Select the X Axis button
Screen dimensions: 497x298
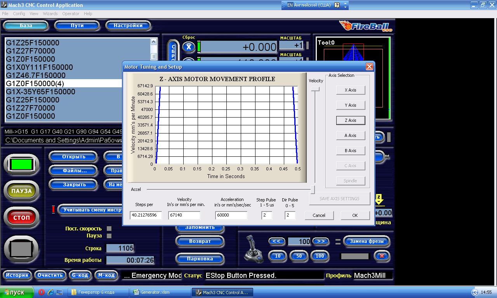(350, 90)
